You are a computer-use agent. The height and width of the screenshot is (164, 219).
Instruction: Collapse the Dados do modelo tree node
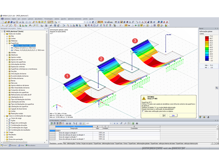tap(5, 34)
